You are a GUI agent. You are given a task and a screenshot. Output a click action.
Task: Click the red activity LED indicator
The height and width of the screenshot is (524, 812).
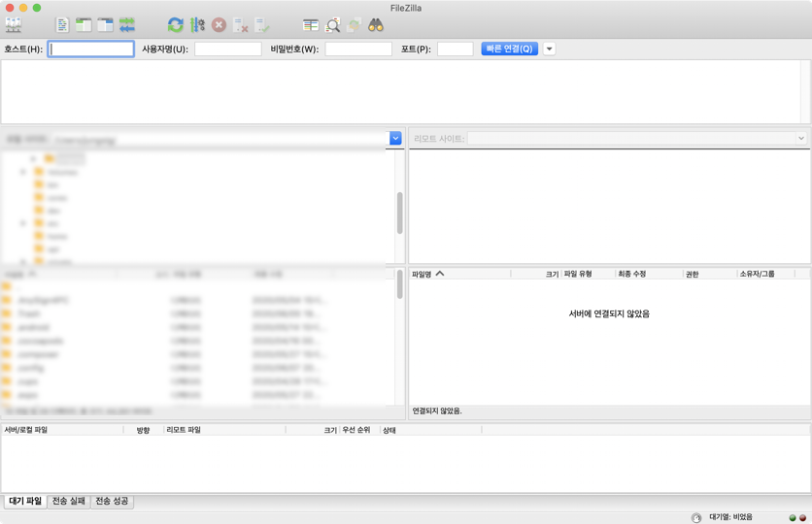(802, 517)
